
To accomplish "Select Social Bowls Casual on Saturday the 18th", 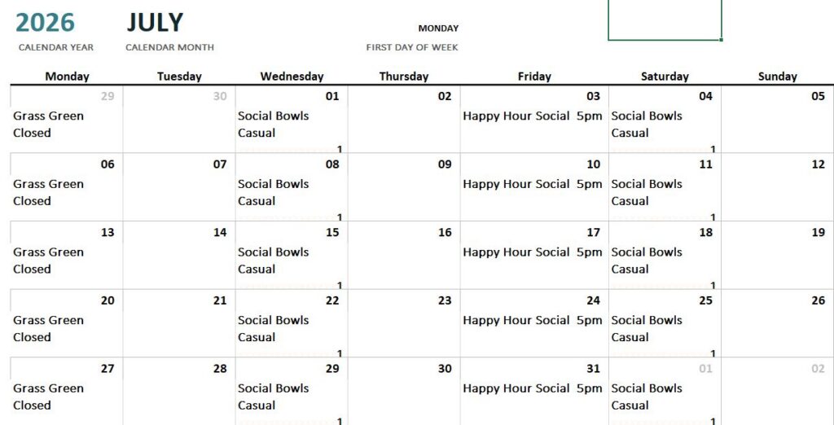I will coord(647,261).
